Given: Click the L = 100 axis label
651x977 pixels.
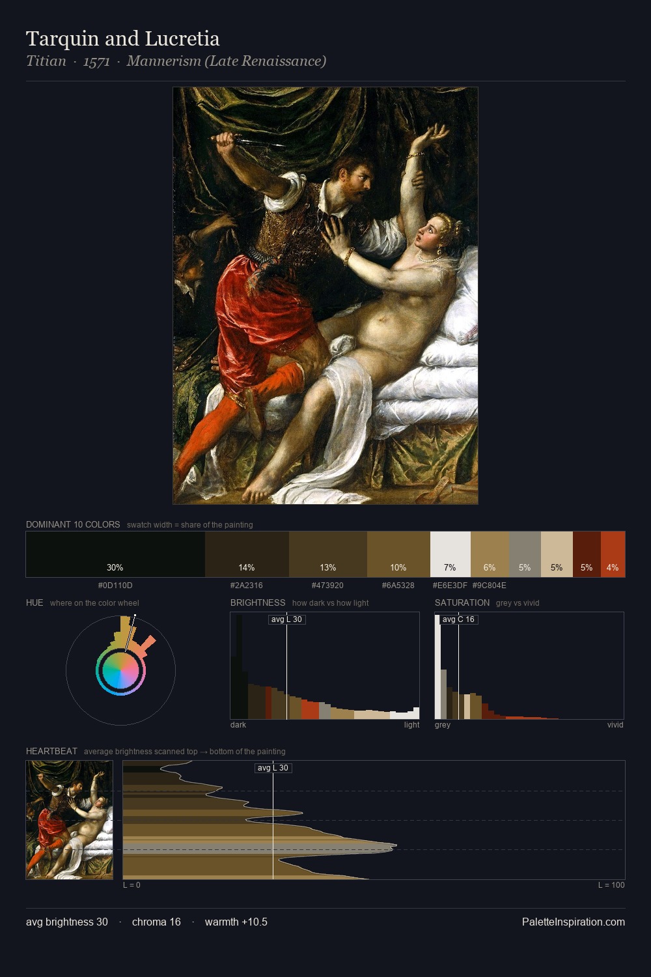Looking at the screenshot, I should click(x=611, y=885).
